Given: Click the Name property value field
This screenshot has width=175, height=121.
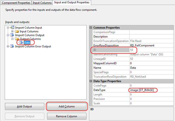Looking at the screenshot, I should tap(150, 68).
